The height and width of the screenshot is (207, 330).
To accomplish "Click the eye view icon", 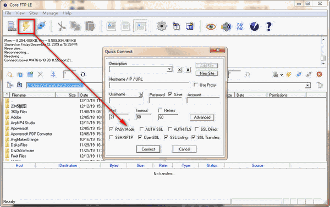I will [211, 27].
